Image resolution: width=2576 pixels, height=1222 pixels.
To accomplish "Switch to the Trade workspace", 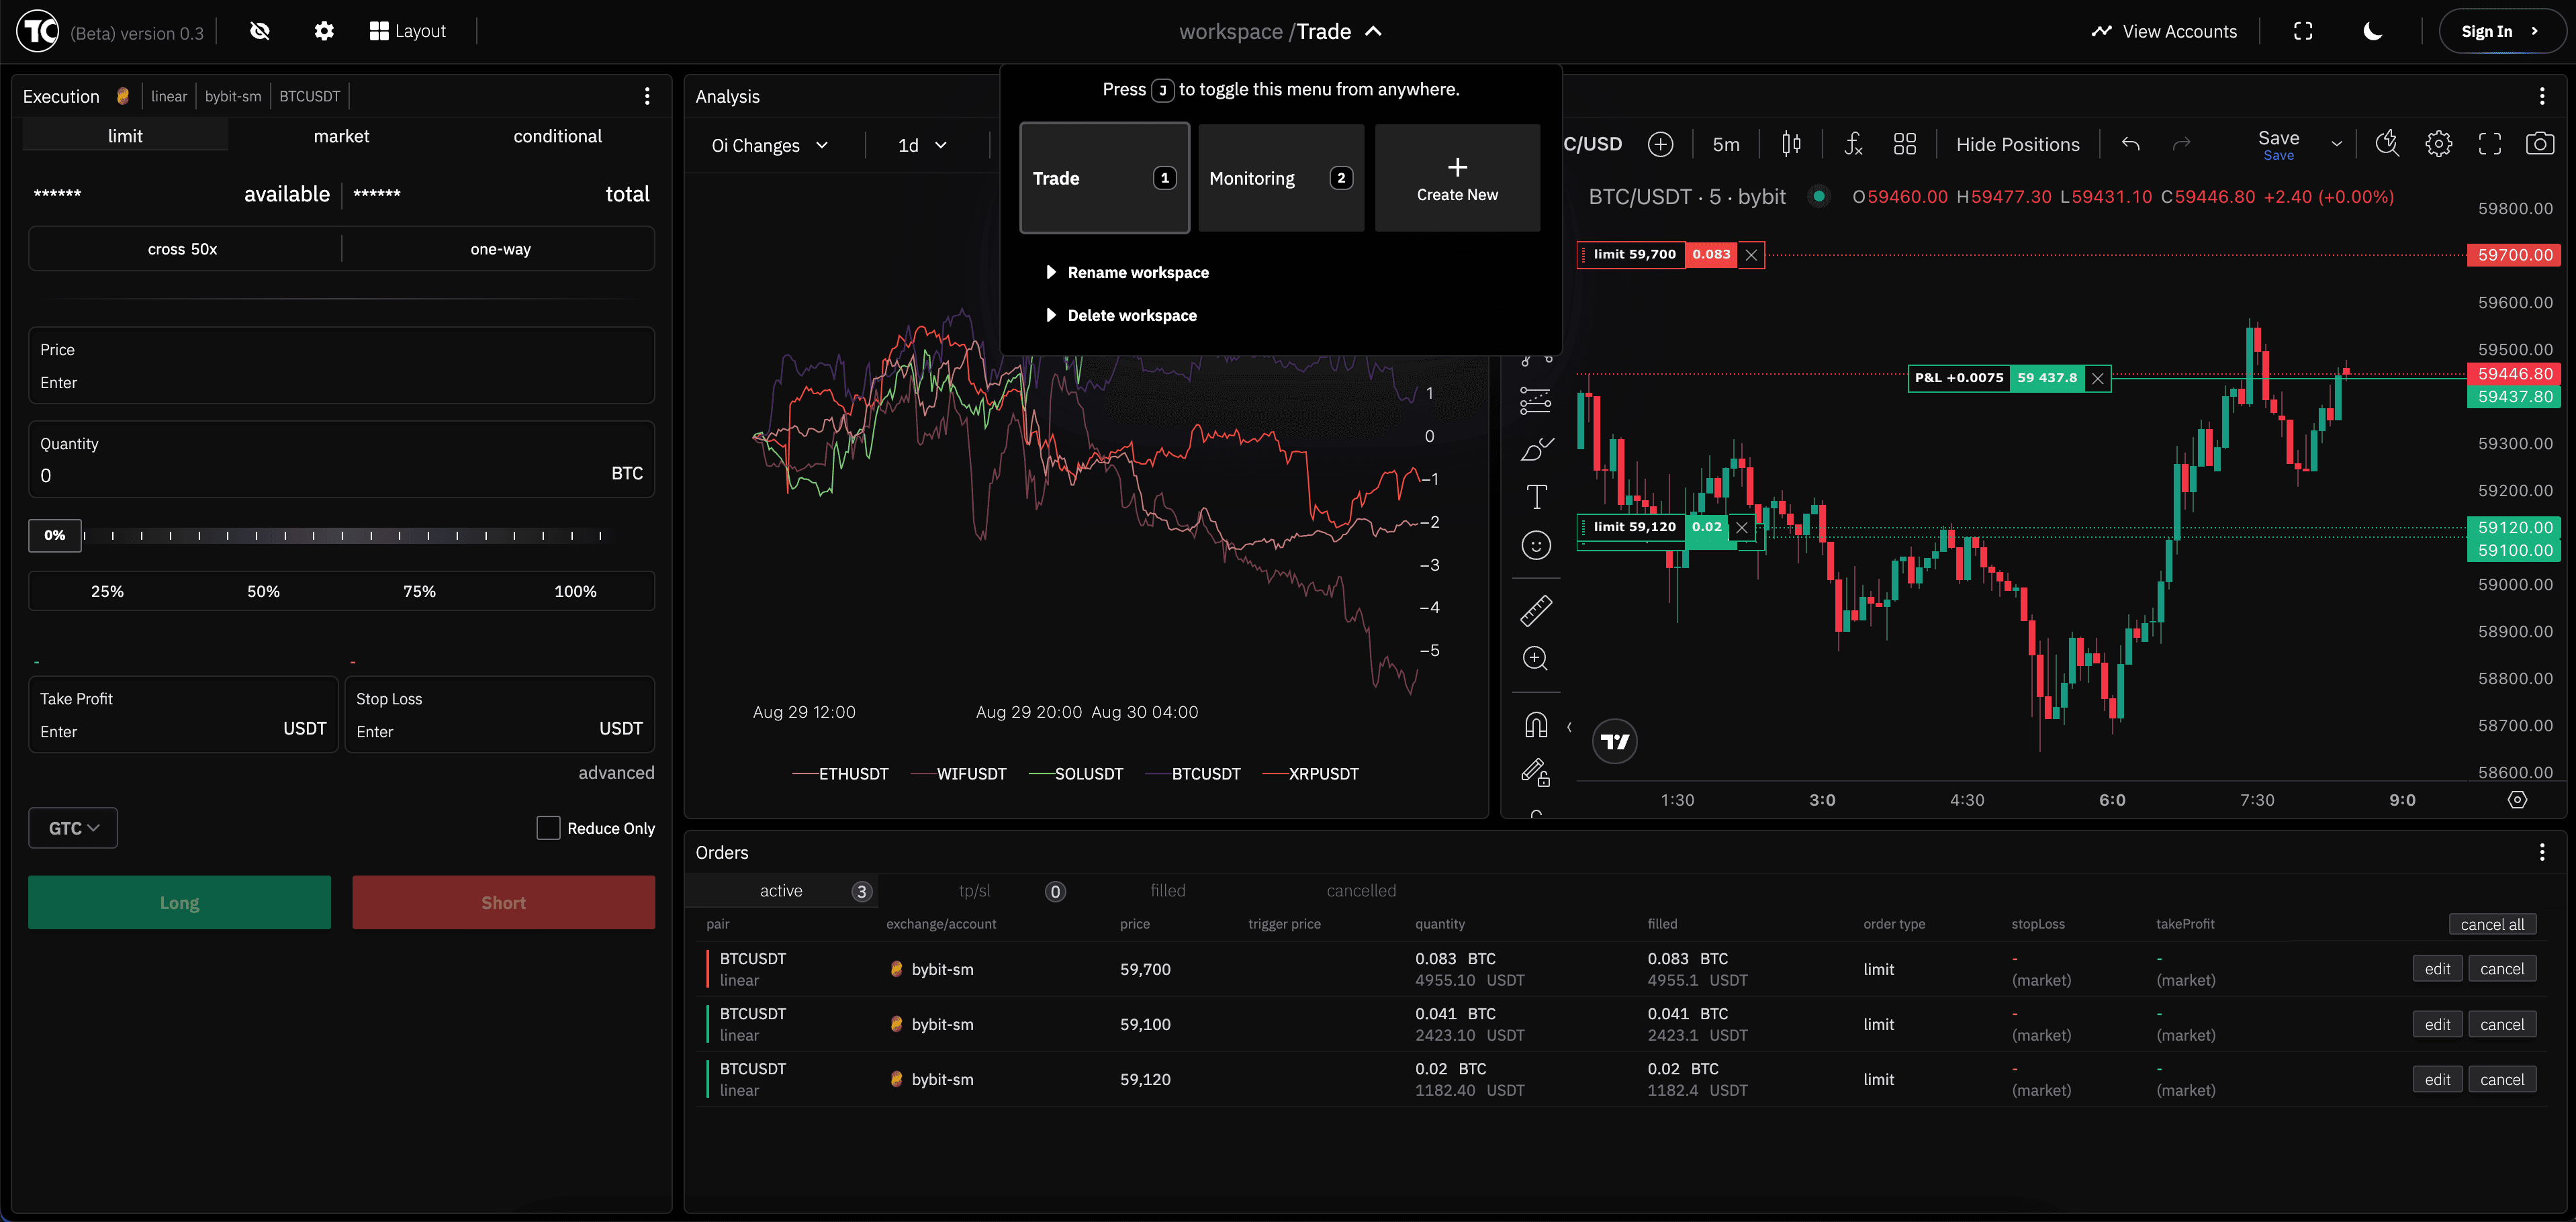I will pyautogui.click(x=1104, y=178).
